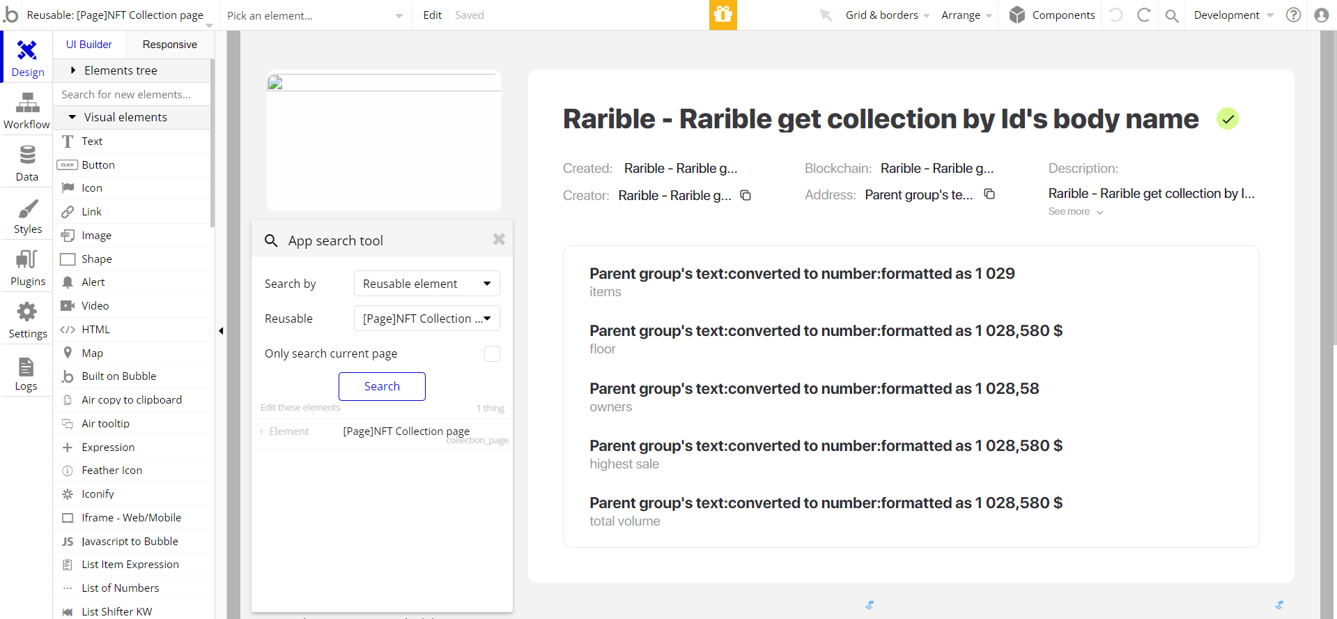Add an Alert element from palette
The image size is (1337, 619).
click(x=132, y=282)
